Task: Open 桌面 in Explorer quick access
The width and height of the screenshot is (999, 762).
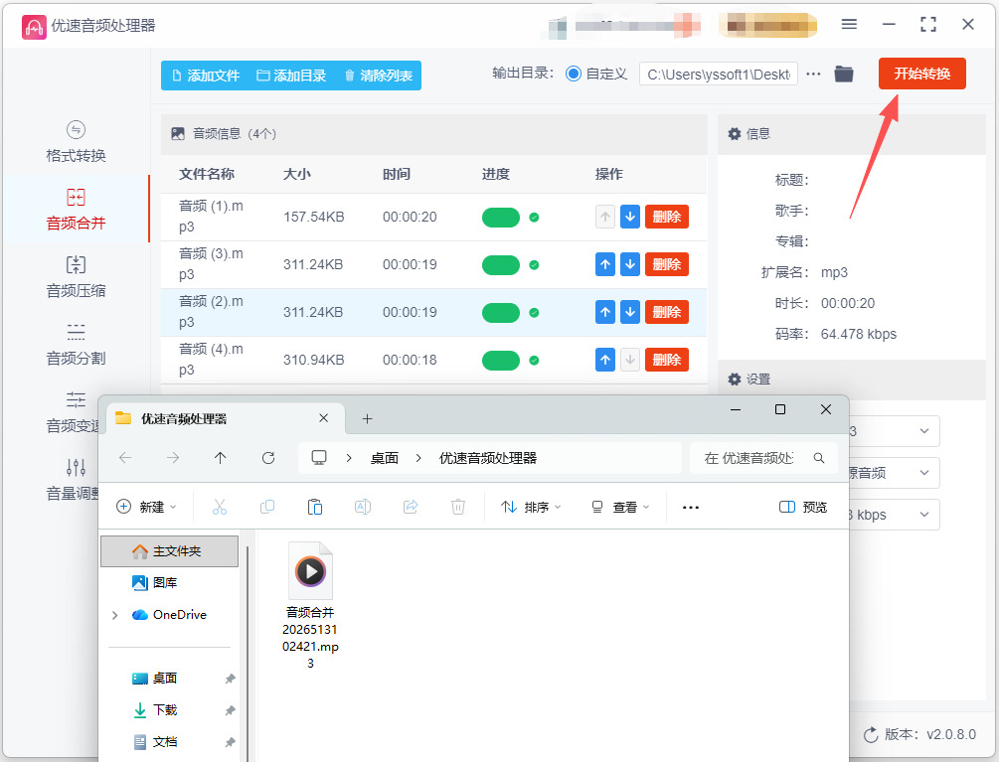Action: [x=155, y=678]
